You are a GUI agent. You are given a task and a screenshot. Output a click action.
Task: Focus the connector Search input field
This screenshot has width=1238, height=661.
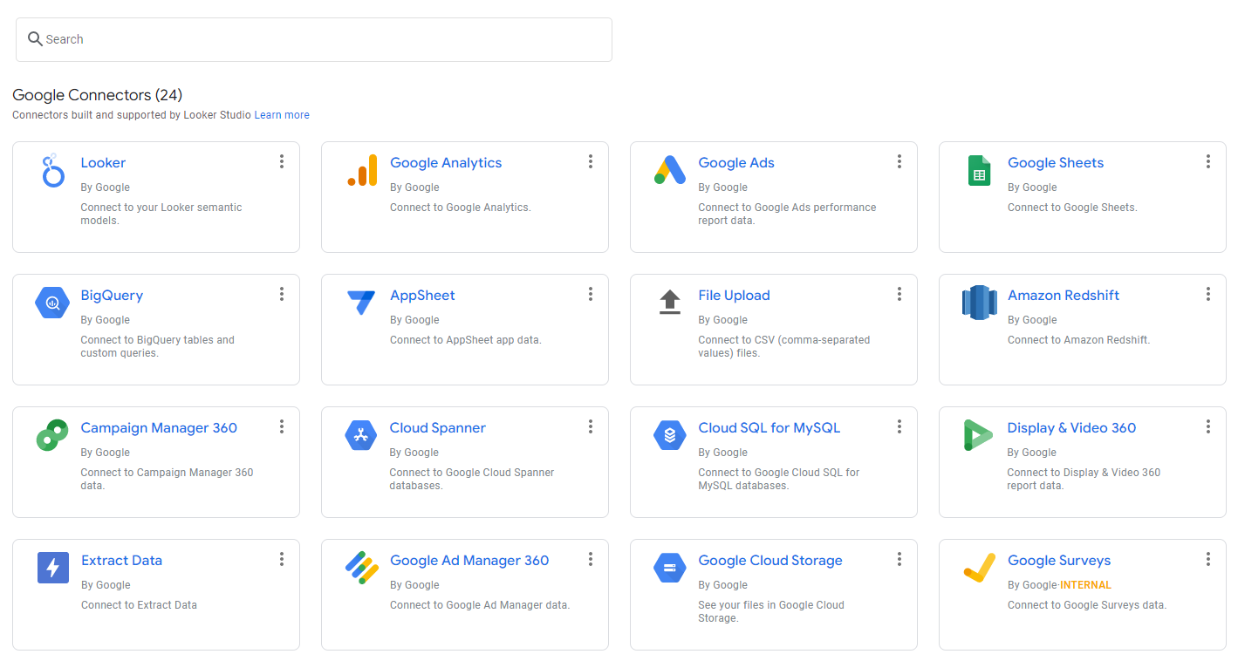[314, 39]
